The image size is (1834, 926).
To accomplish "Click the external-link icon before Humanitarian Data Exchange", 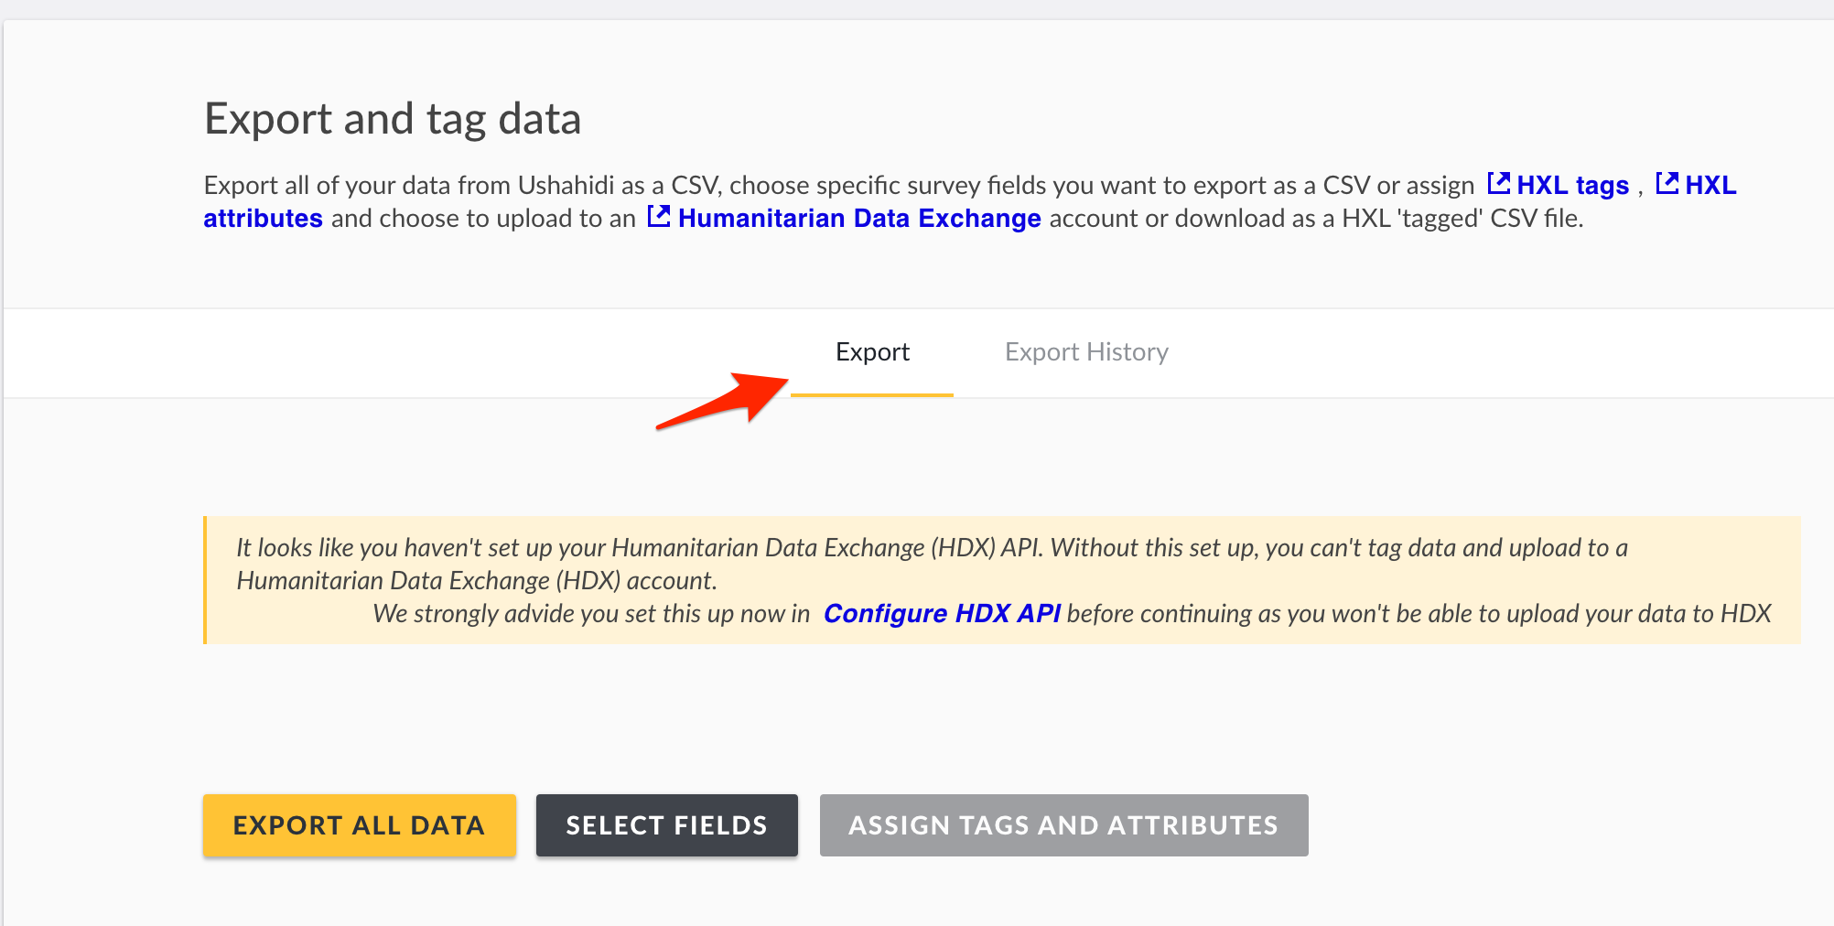I will click(x=659, y=217).
